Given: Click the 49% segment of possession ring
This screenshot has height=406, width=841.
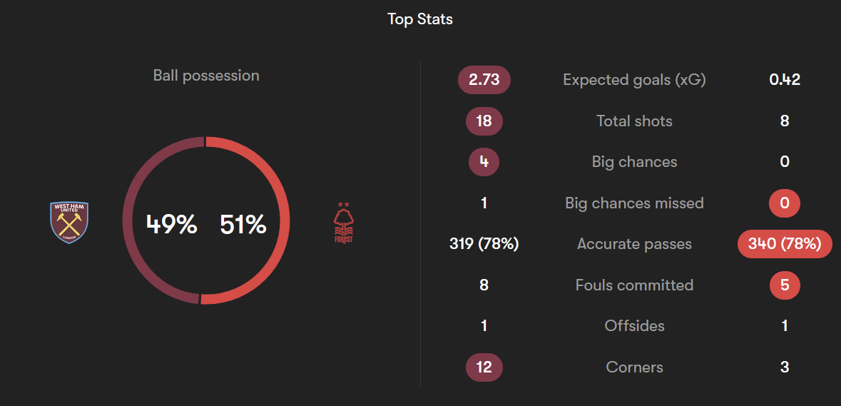Looking at the screenshot, I should (128, 220).
